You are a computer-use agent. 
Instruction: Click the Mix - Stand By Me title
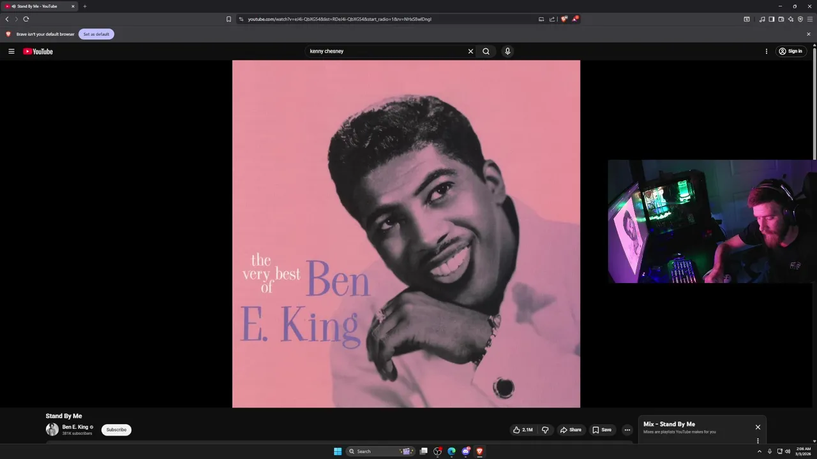[x=669, y=424]
